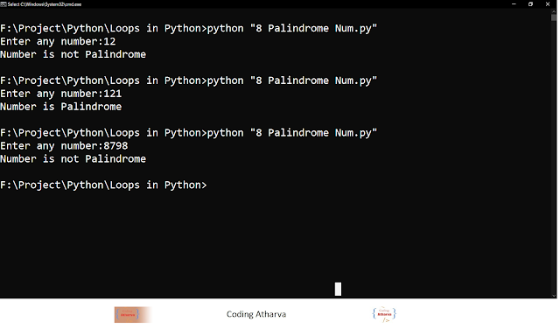560x329 pixels.
Task: Click the vertical scrollbar thumb
Action: (554, 17)
